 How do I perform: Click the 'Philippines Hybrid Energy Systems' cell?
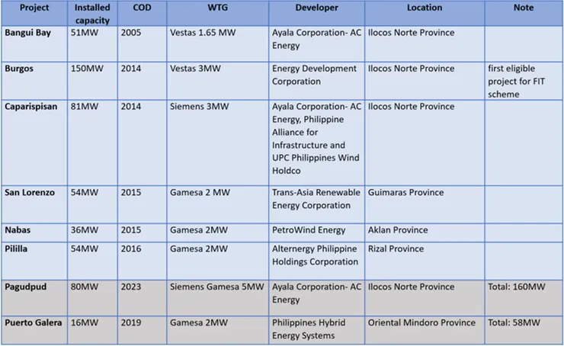316,330
